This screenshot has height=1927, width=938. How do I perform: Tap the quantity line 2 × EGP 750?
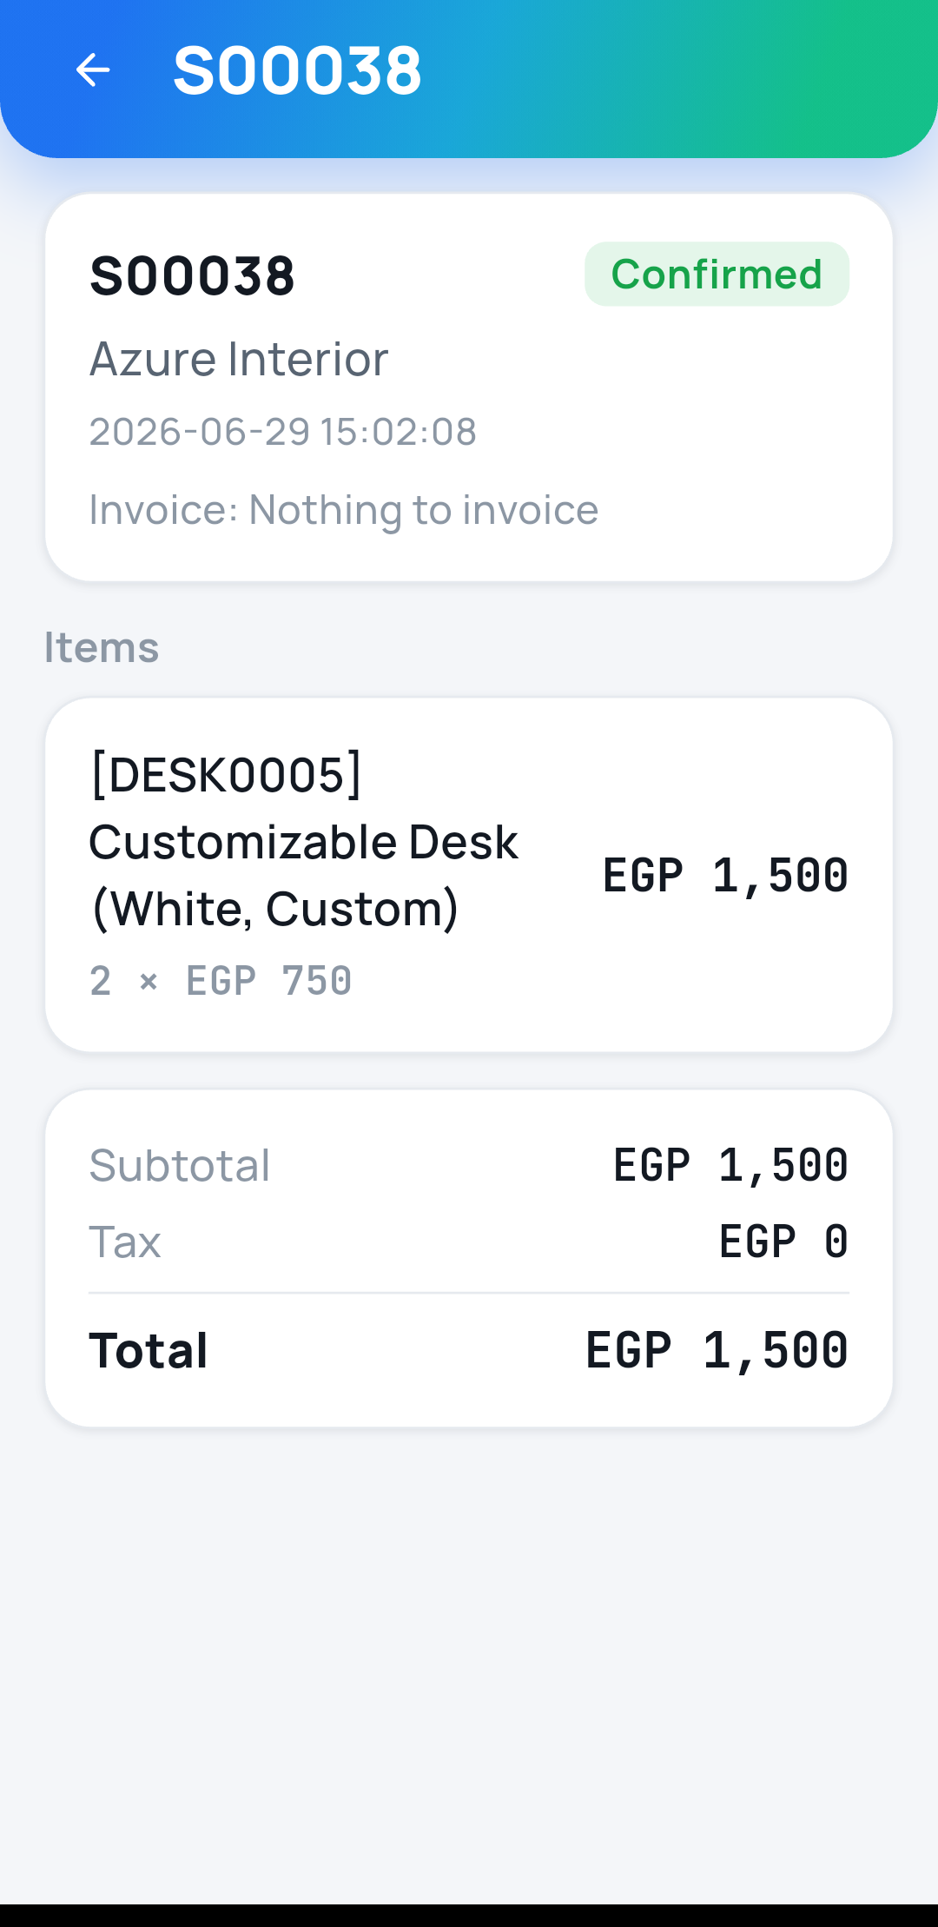tap(221, 982)
